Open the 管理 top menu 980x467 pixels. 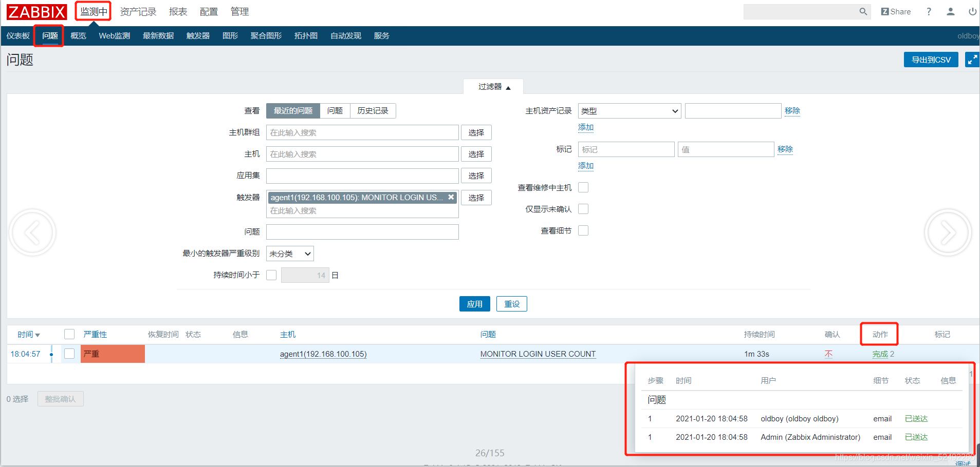coord(239,11)
